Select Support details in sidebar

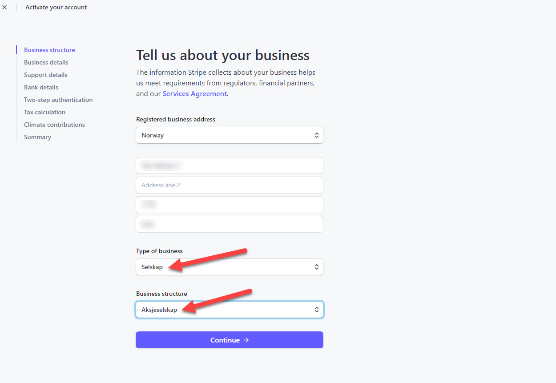point(45,75)
